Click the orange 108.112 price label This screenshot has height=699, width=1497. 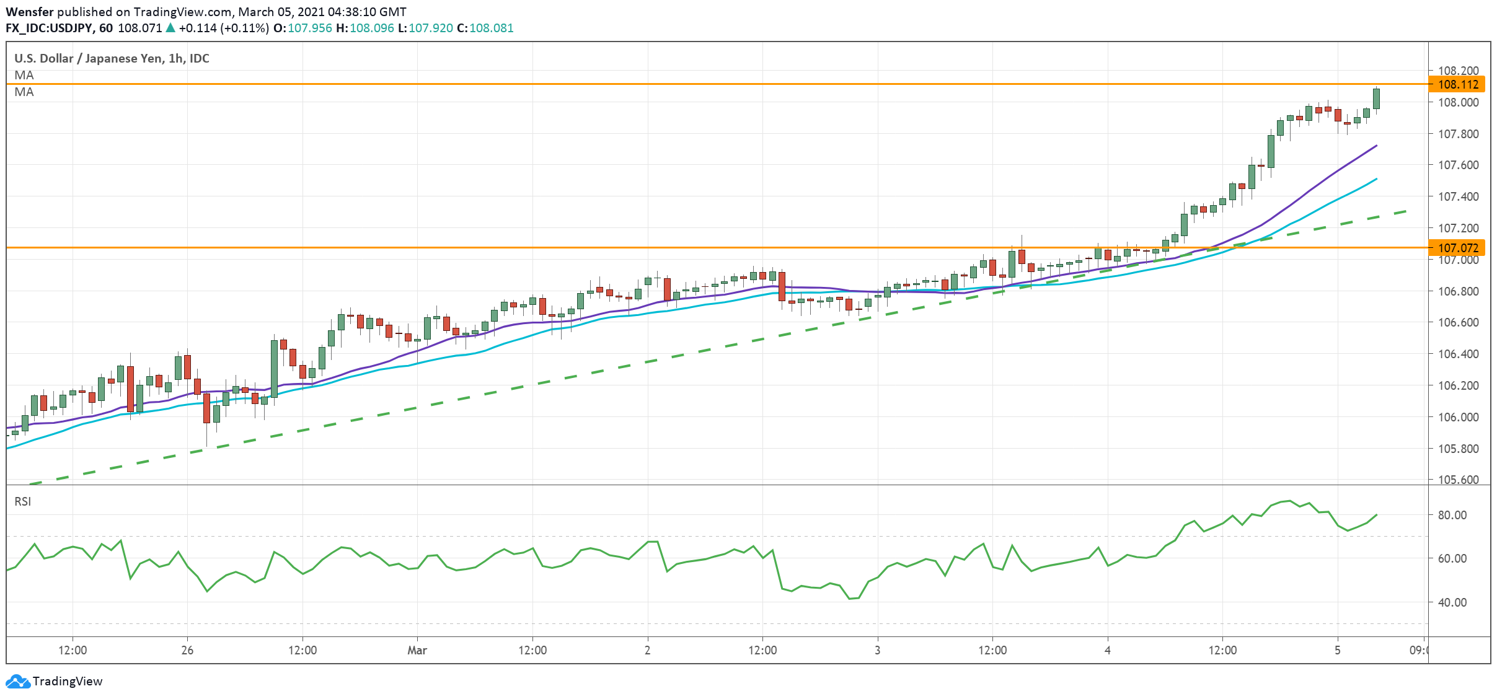(1458, 84)
